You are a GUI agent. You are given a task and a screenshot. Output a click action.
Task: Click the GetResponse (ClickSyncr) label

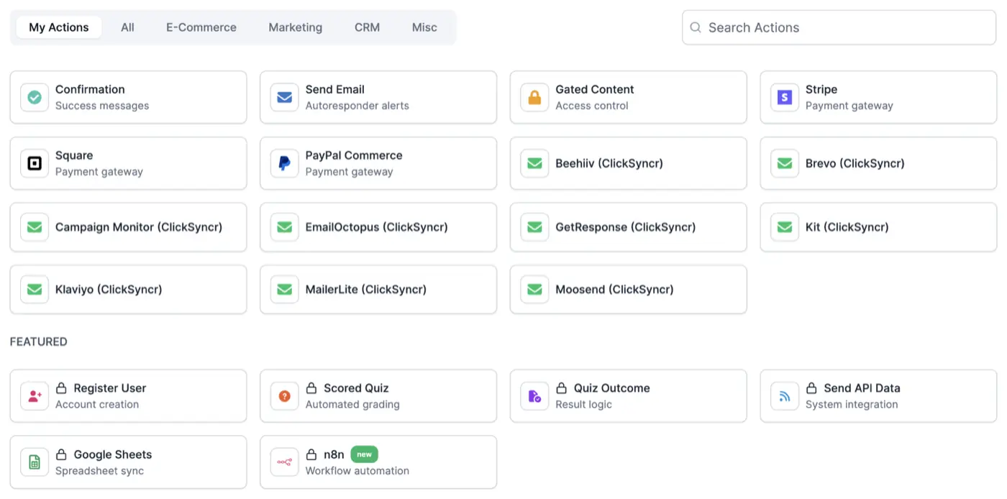coord(626,227)
